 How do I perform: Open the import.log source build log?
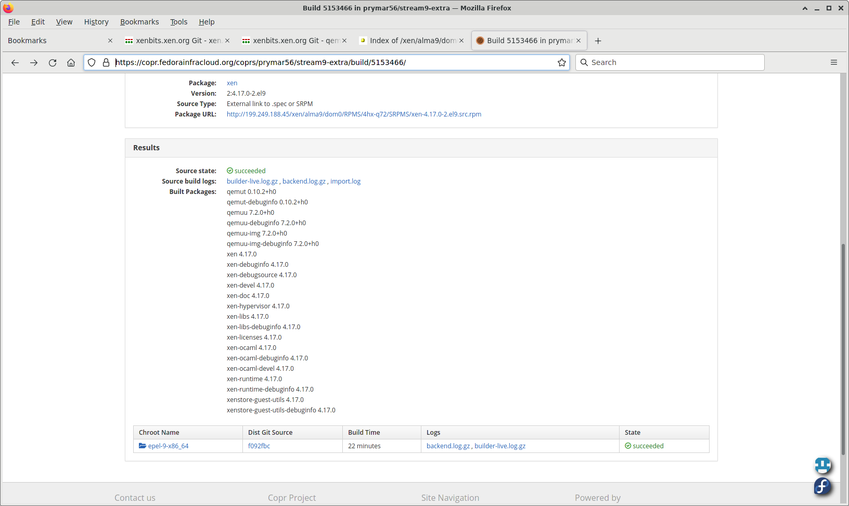(x=345, y=181)
